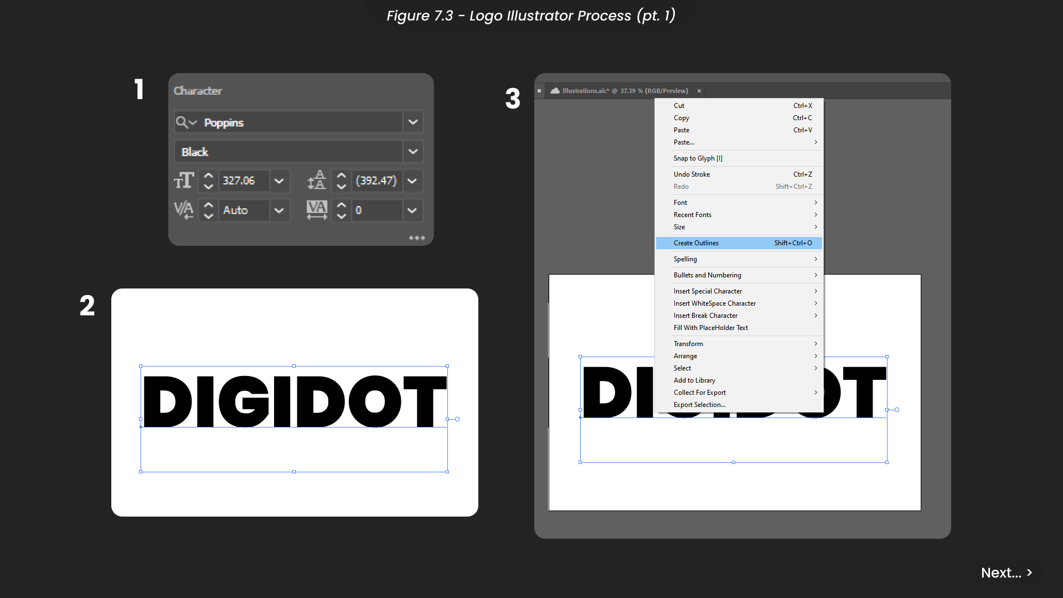Click the tracking stepper arrows
The height and width of the screenshot is (598, 1063).
(341, 210)
